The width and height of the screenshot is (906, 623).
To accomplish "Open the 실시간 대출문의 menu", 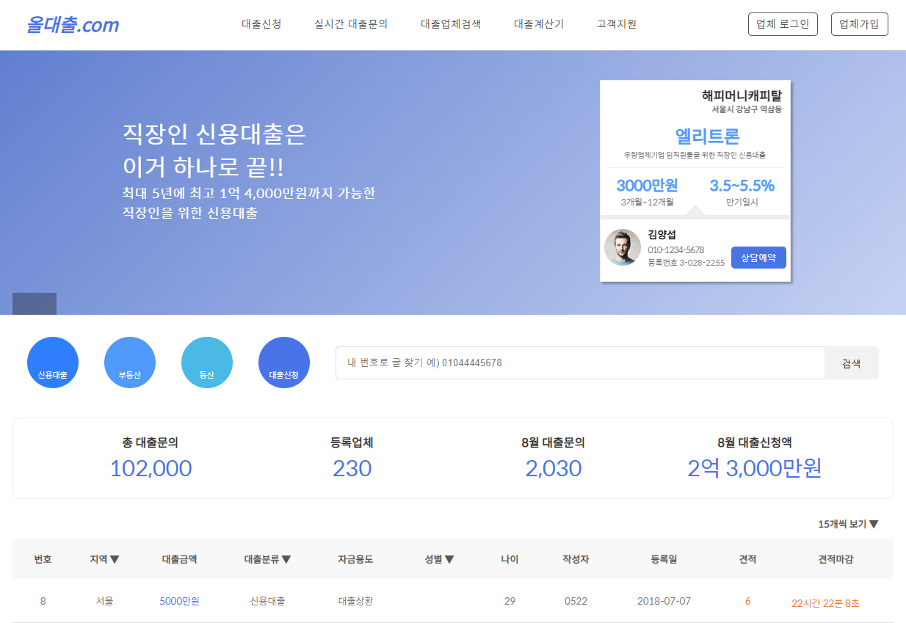I will click(x=351, y=23).
